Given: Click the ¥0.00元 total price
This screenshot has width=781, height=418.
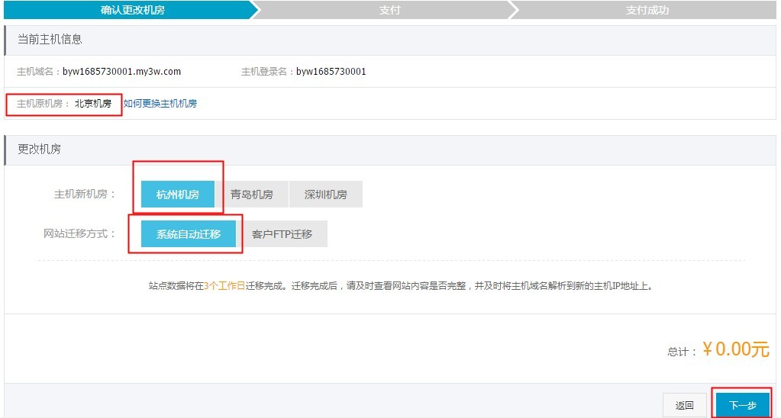Looking at the screenshot, I should click(735, 350).
